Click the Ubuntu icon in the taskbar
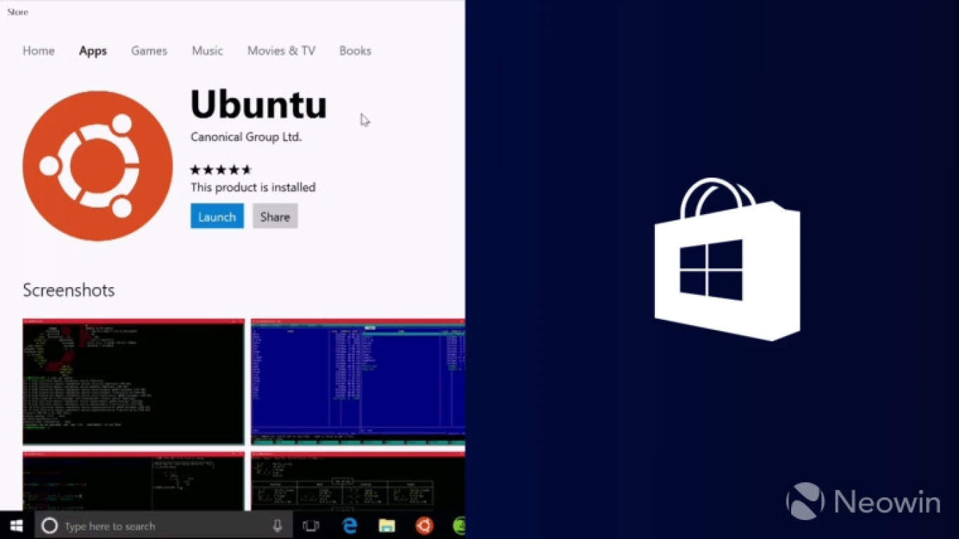The image size is (959, 539). [424, 526]
